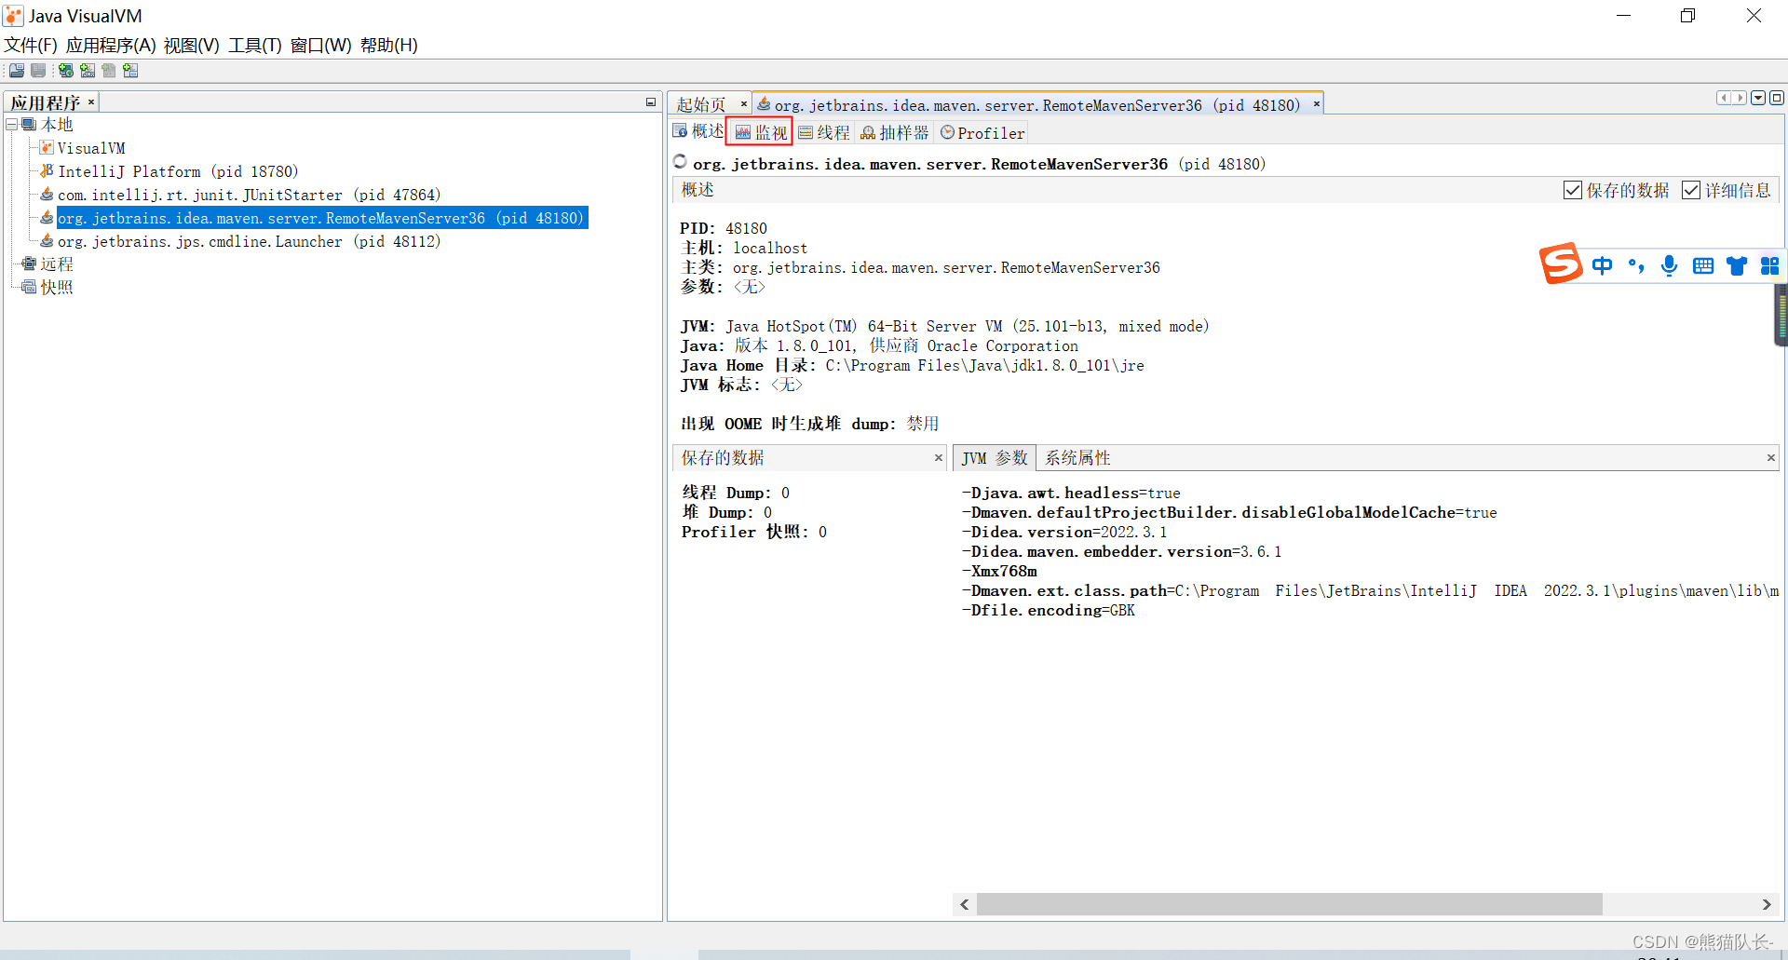Viewport: 1788px width, 960px height.
Task: Click the Sogou voice input microphone
Action: [1670, 266]
